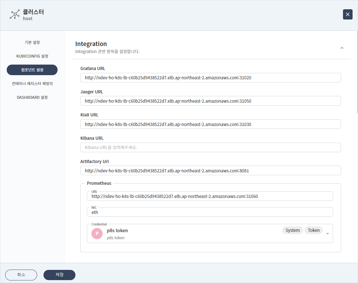Click the Integration heading
Viewport: 358px width, 283px height.
[91, 44]
